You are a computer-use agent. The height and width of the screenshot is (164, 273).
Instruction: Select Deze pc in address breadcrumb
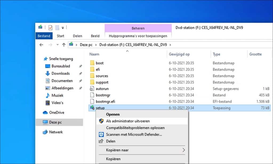86,45
